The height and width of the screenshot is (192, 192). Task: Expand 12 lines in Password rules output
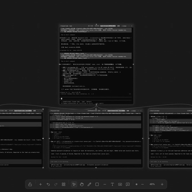pos(62,148)
